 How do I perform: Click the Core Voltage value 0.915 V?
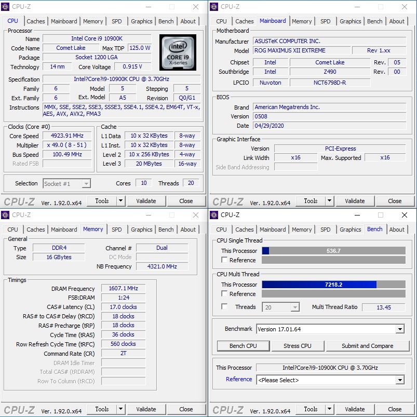[x=132, y=66]
